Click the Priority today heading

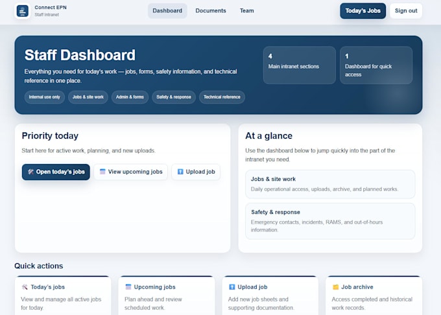[x=50, y=135]
